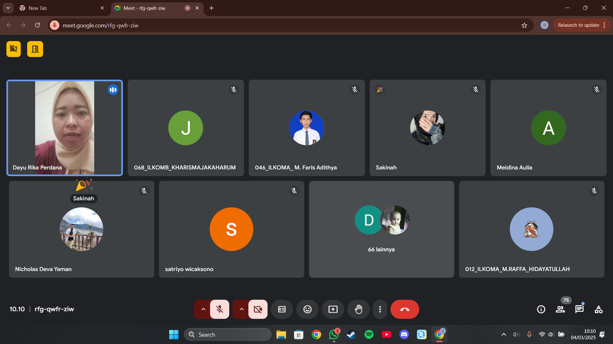The width and height of the screenshot is (613, 344).
Task: Raise hand using the hand icon
Action: [x=358, y=309]
